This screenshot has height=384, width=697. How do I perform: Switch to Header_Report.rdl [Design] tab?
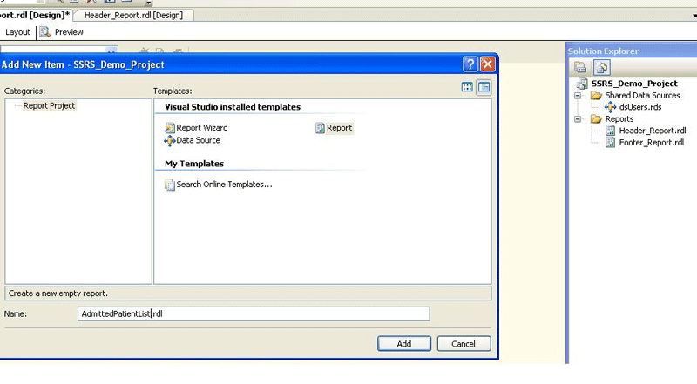[x=133, y=15]
